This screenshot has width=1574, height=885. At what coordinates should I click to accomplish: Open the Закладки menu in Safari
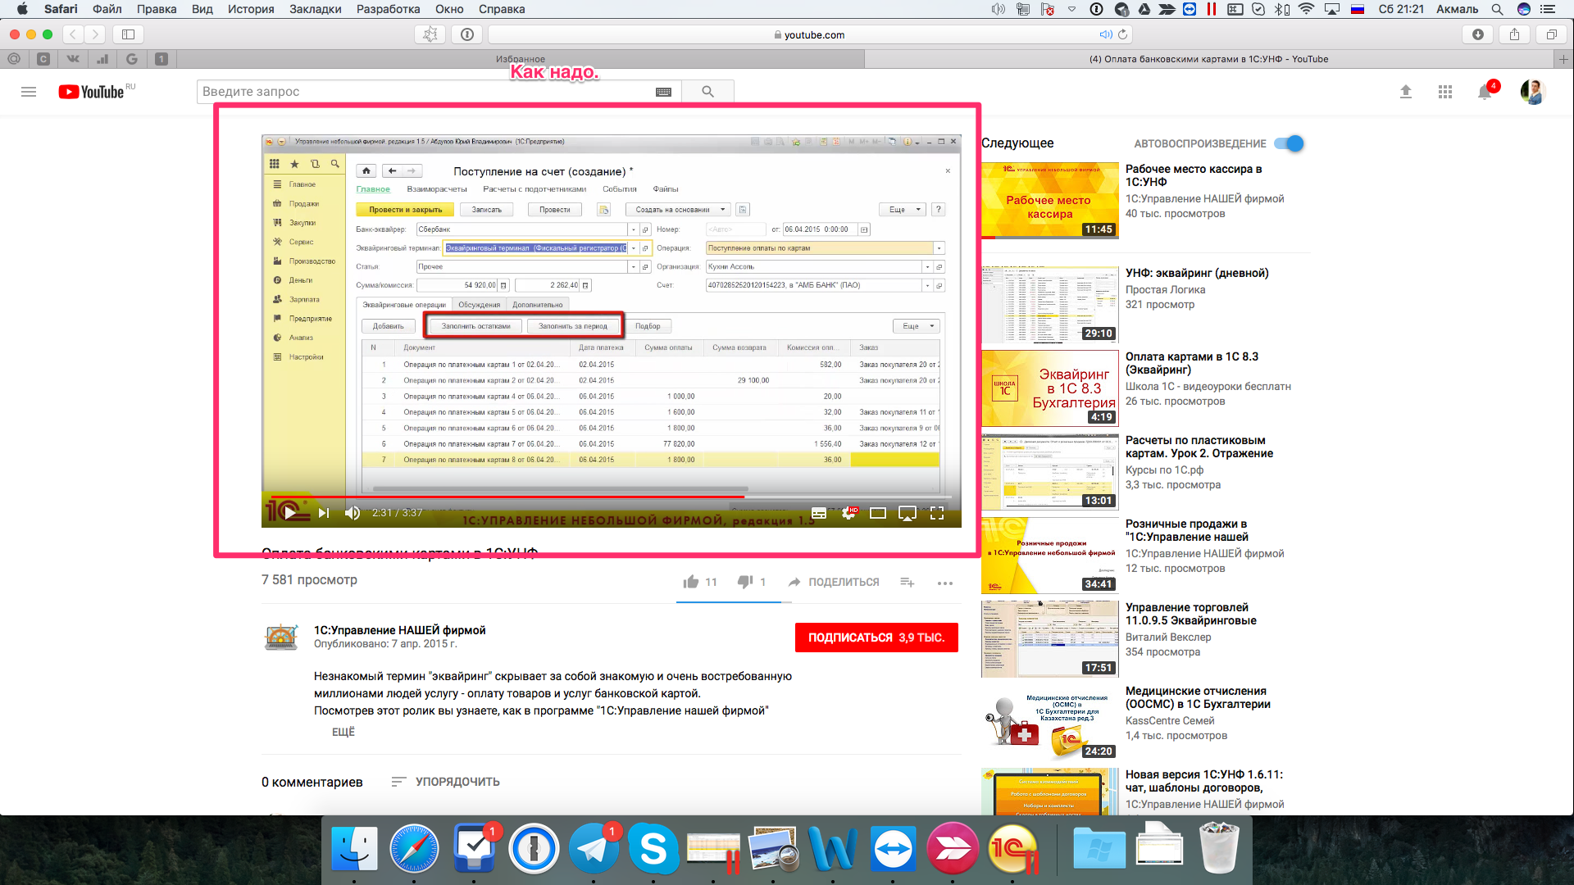click(315, 9)
